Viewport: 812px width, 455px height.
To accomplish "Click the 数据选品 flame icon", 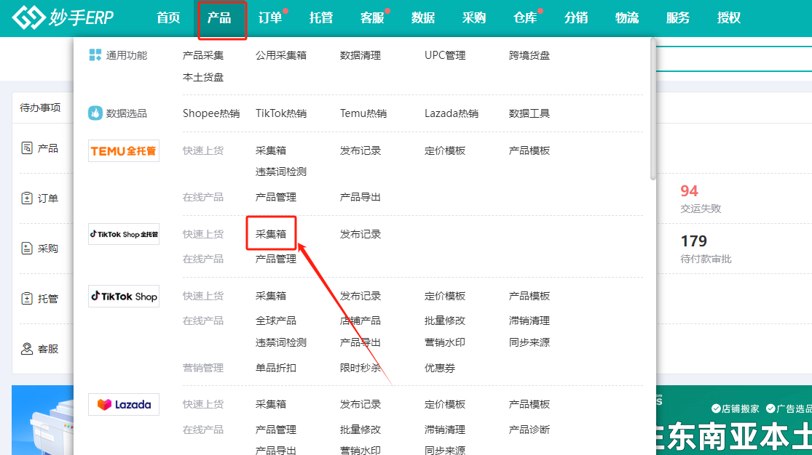I will (95, 113).
